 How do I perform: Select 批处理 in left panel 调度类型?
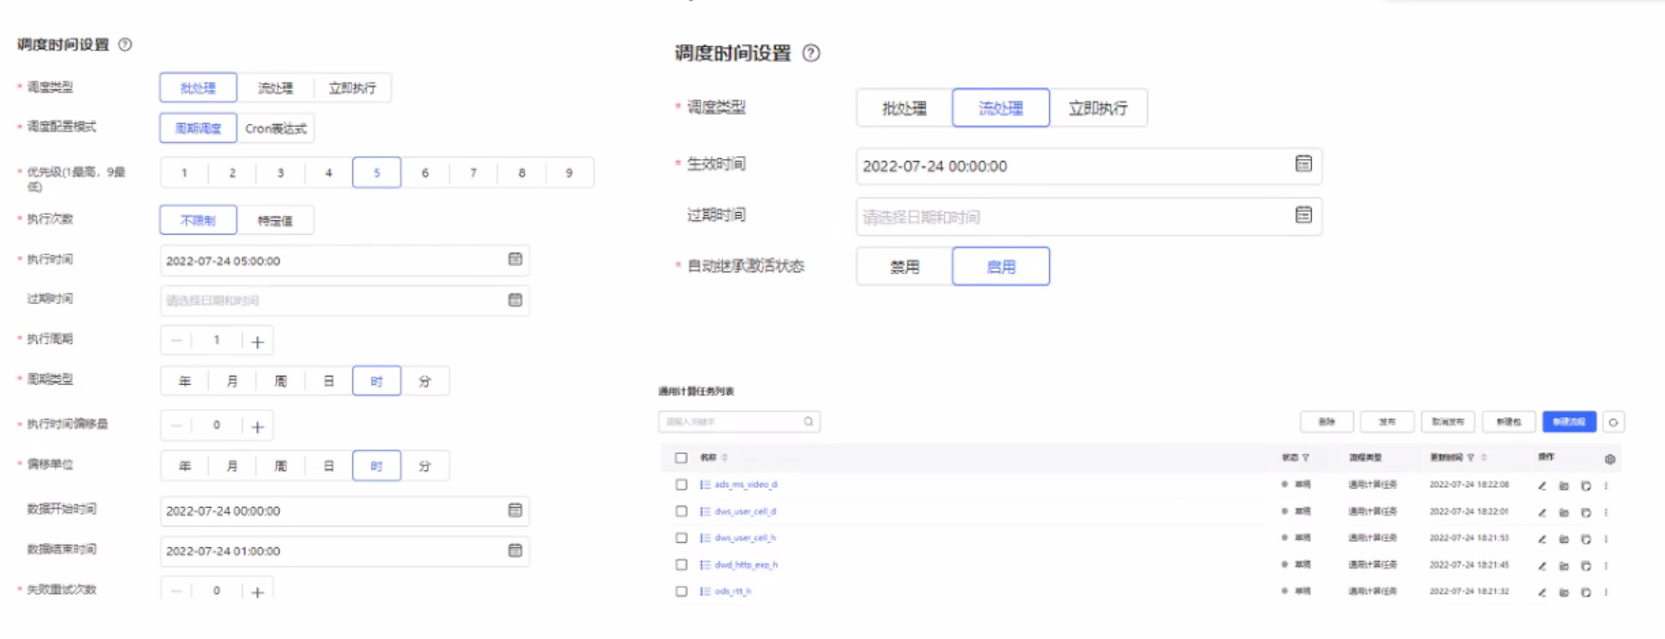198,87
